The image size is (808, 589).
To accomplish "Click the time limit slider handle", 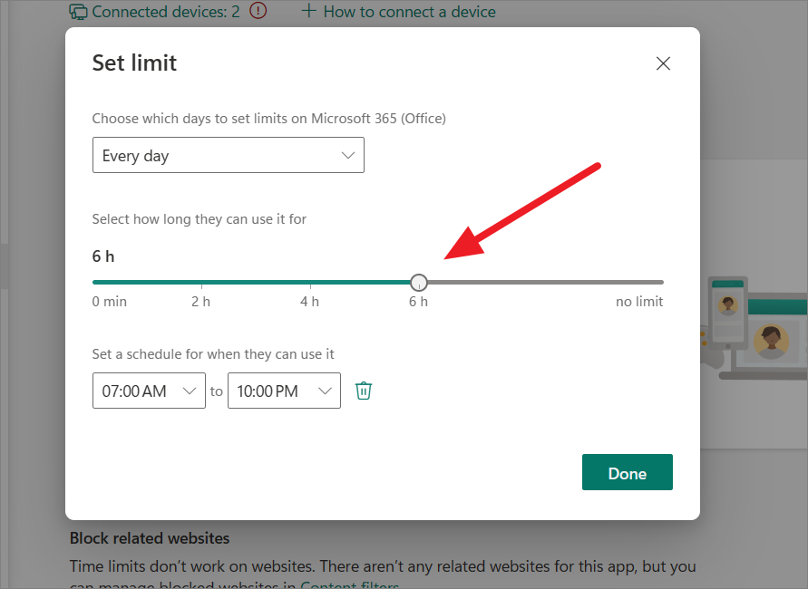I will pyautogui.click(x=419, y=282).
